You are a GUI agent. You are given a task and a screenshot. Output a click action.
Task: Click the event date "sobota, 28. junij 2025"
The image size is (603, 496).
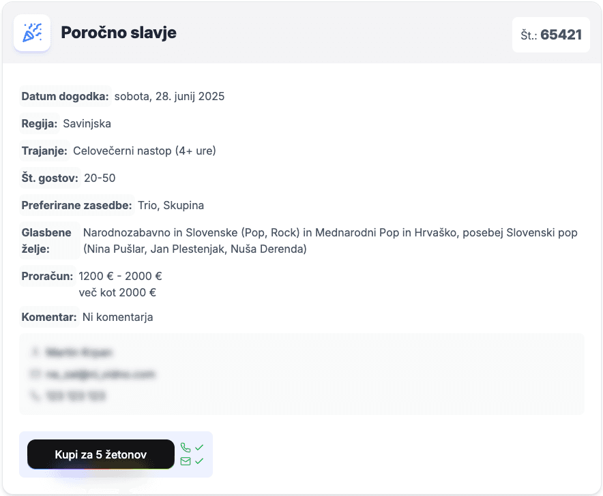169,96
